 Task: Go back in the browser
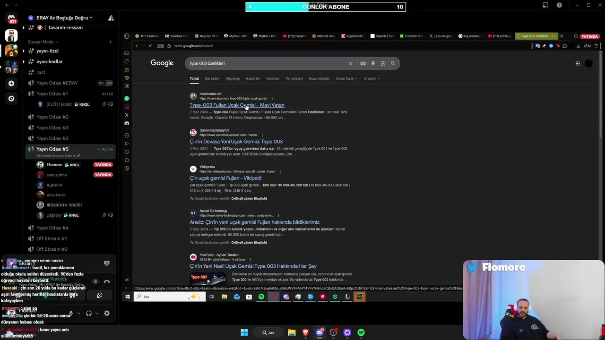[137, 46]
